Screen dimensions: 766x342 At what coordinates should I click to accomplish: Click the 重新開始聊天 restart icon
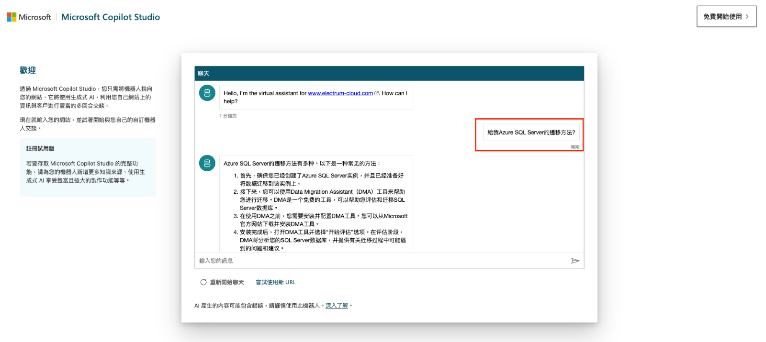pos(203,282)
